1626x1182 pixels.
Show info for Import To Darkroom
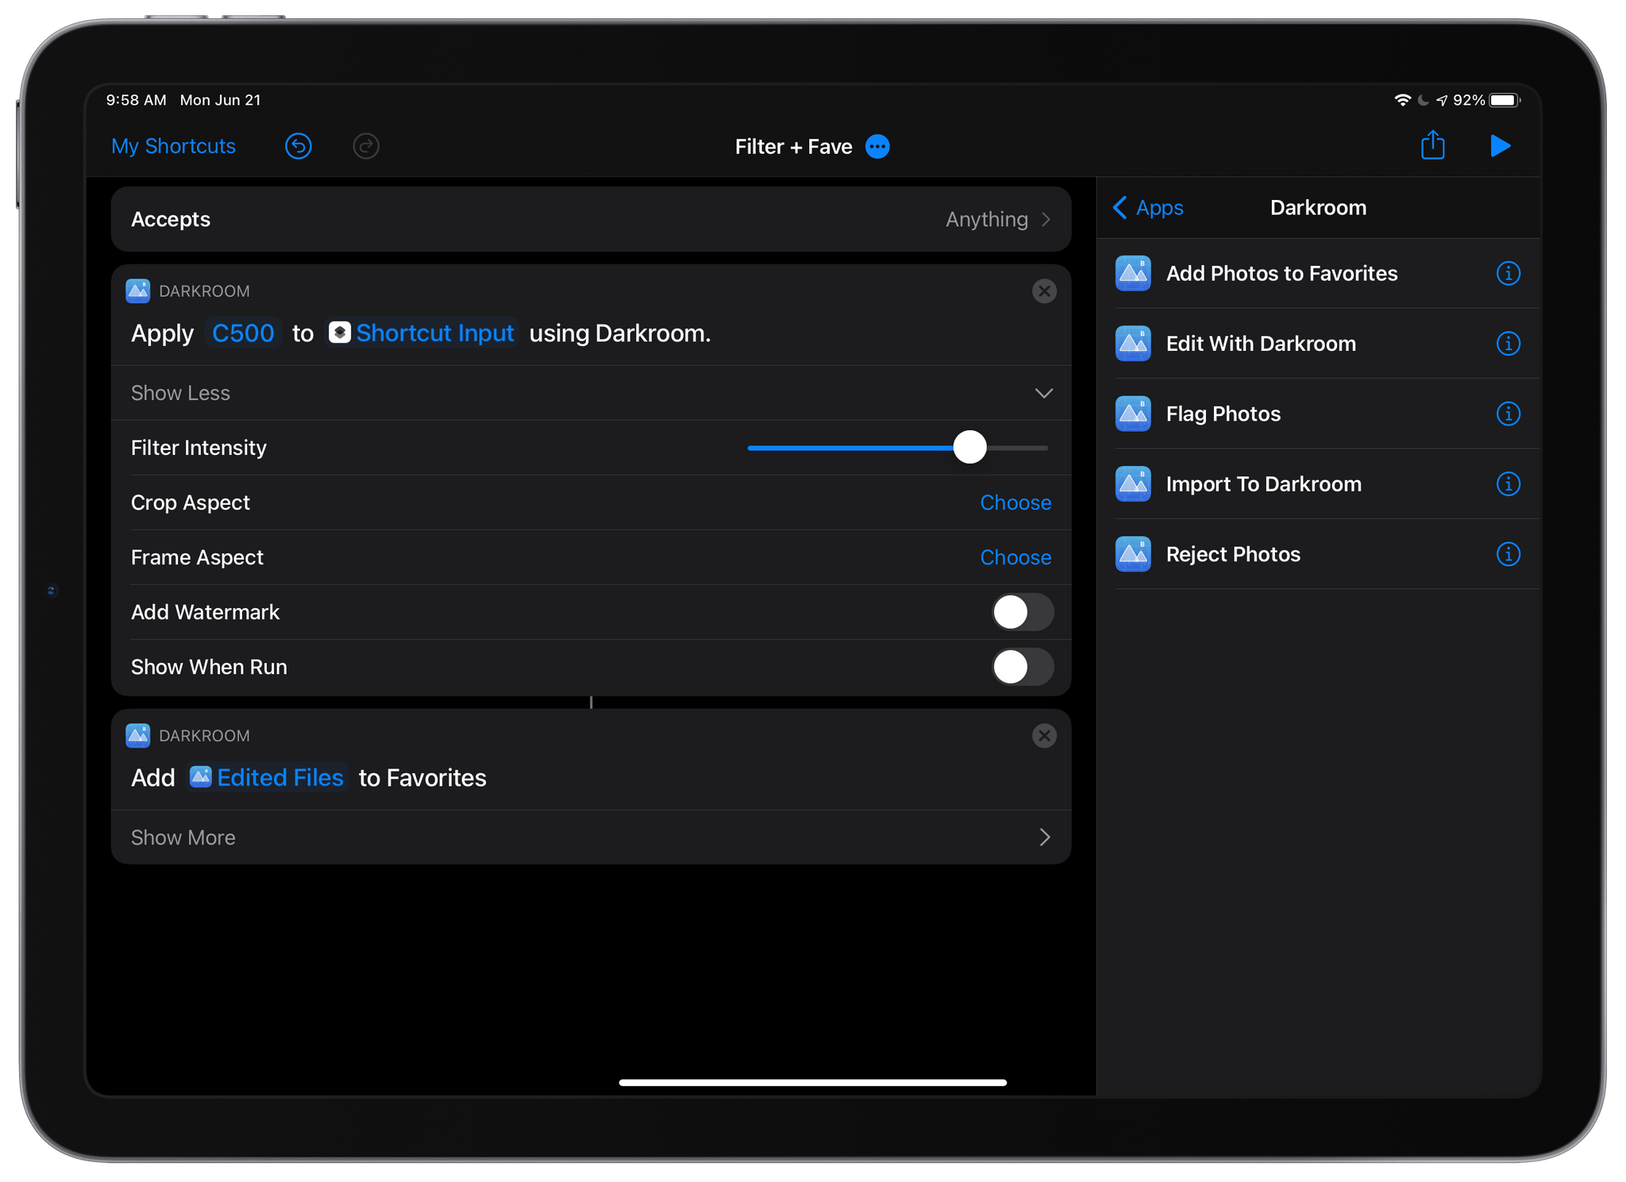pos(1508,484)
